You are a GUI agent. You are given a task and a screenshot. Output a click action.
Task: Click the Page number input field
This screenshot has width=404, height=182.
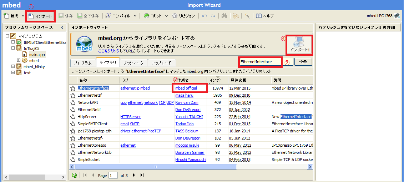click(113, 175)
